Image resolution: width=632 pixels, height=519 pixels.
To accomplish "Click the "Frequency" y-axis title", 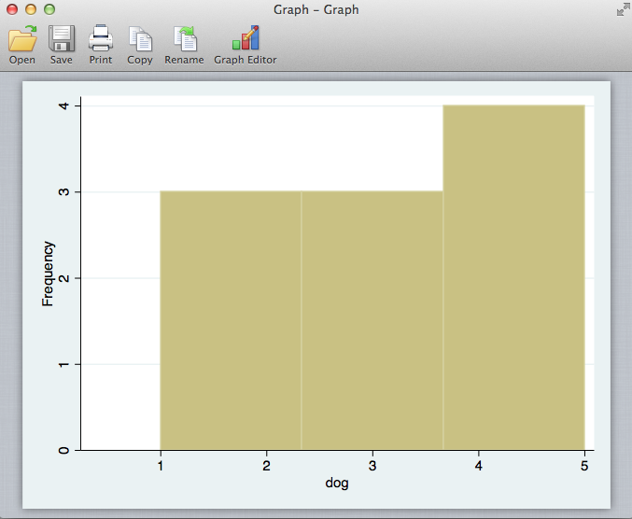I will pyautogui.click(x=49, y=274).
